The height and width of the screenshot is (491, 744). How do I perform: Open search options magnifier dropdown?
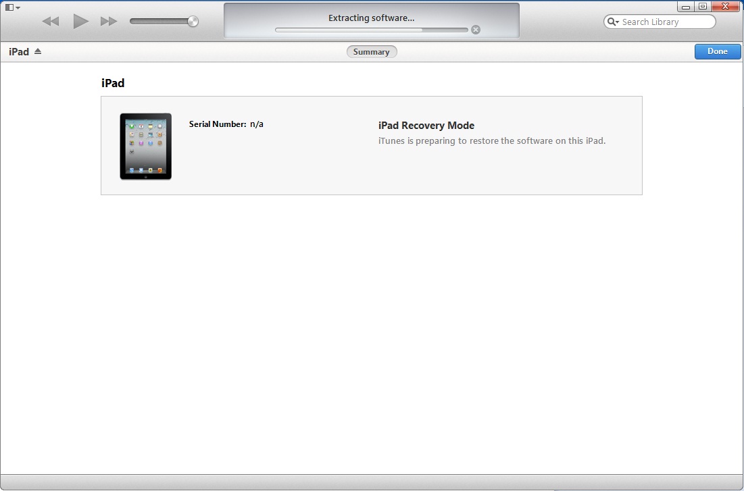[x=613, y=22]
